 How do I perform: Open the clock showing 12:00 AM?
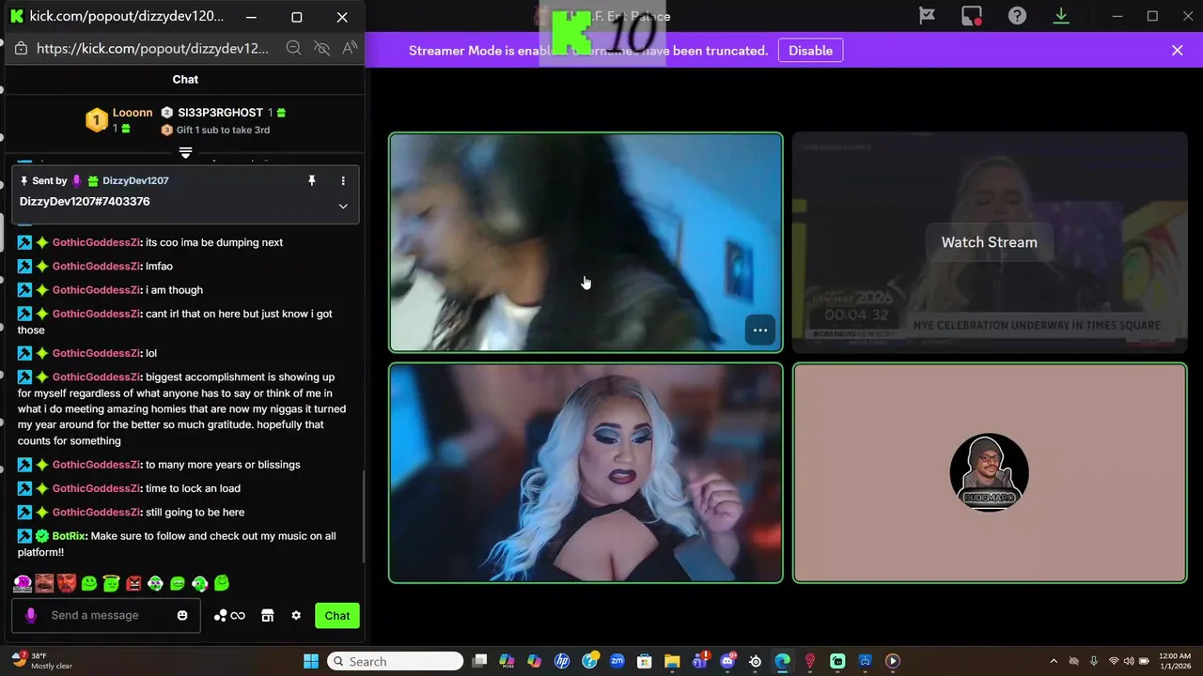[1176, 661]
